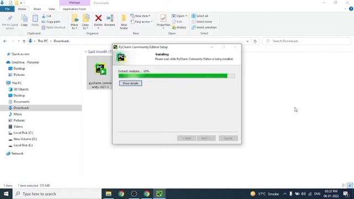Select Local Disk (C:) in sidebar

tap(23, 133)
